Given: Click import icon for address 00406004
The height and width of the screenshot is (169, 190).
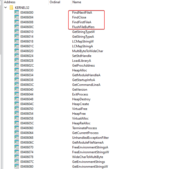Looking at the screenshot, I should (17, 17).
